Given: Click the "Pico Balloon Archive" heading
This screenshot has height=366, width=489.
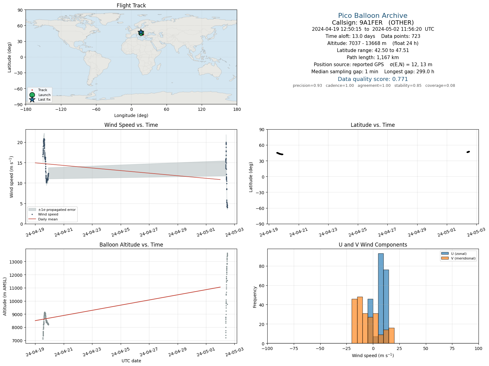Looking at the screenshot, I should [373, 16].
